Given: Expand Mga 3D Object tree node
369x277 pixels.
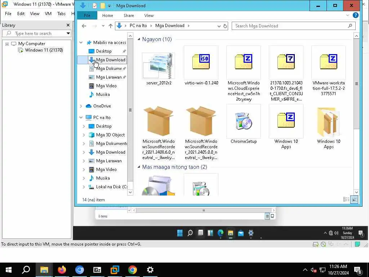Looking at the screenshot, I should (84, 135).
